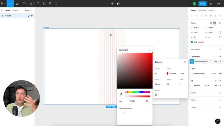Select the Hand tool
224x126 pixels.
50,4
